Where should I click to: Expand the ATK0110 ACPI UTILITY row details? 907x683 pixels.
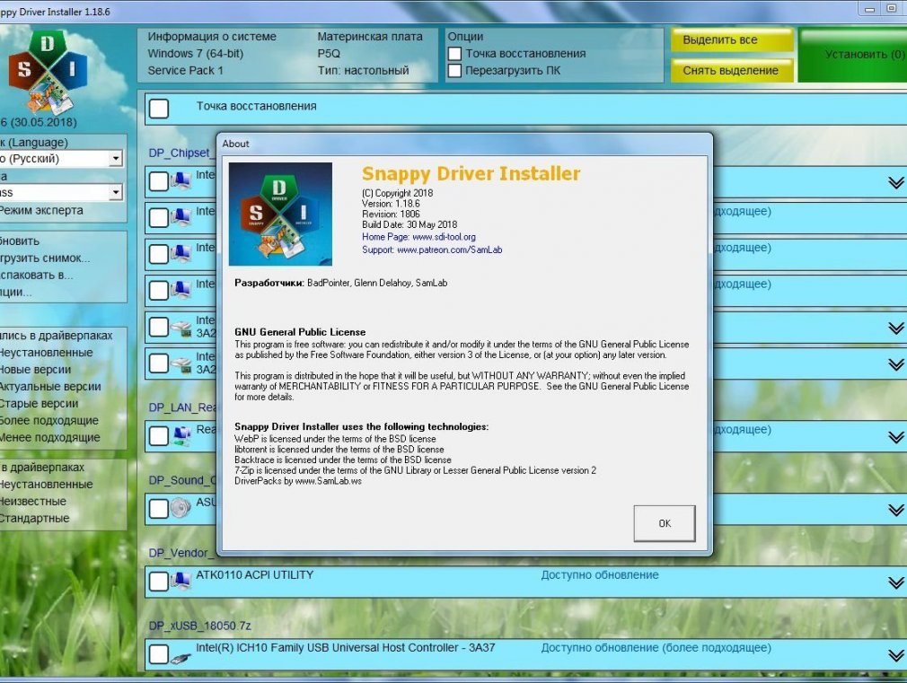pyautogui.click(x=896, y=582)
